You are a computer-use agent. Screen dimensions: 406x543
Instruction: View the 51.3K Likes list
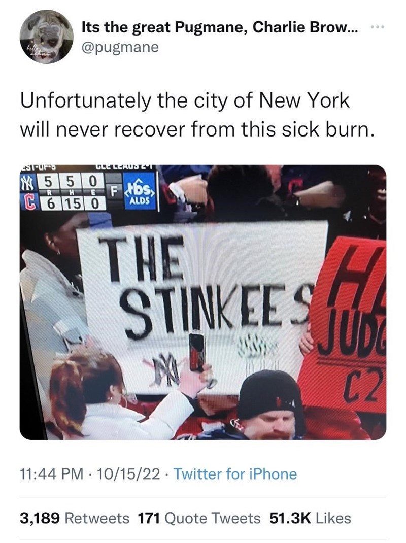pos(310,518)
